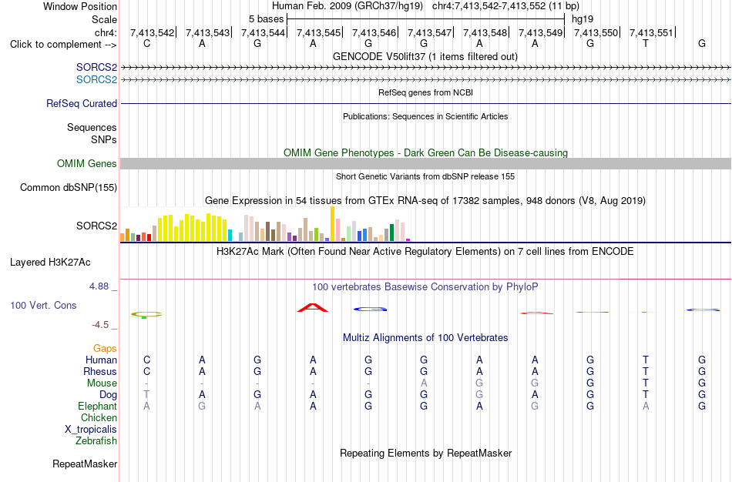
Task: Click the Elephant species label
Action: tap(98, 406)
